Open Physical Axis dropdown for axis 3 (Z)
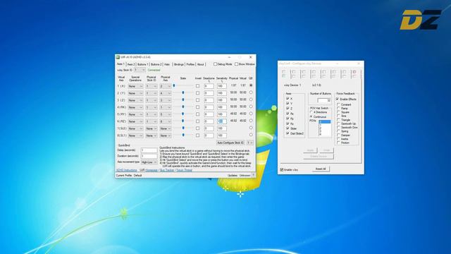The height and width of the screenshot is (254, 451). [166, 100]
